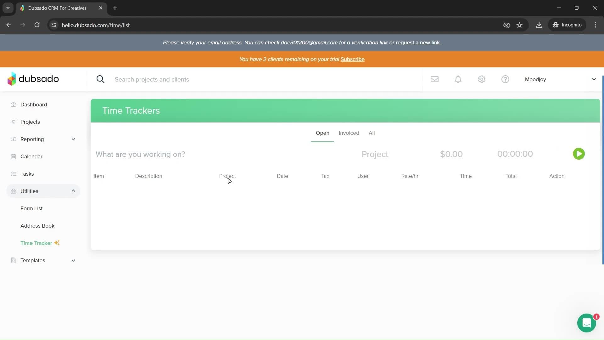Image resolution: width=604 pixels, height=340 pixels.
Task: Click the Tax column header
Action: click(325, 176)
